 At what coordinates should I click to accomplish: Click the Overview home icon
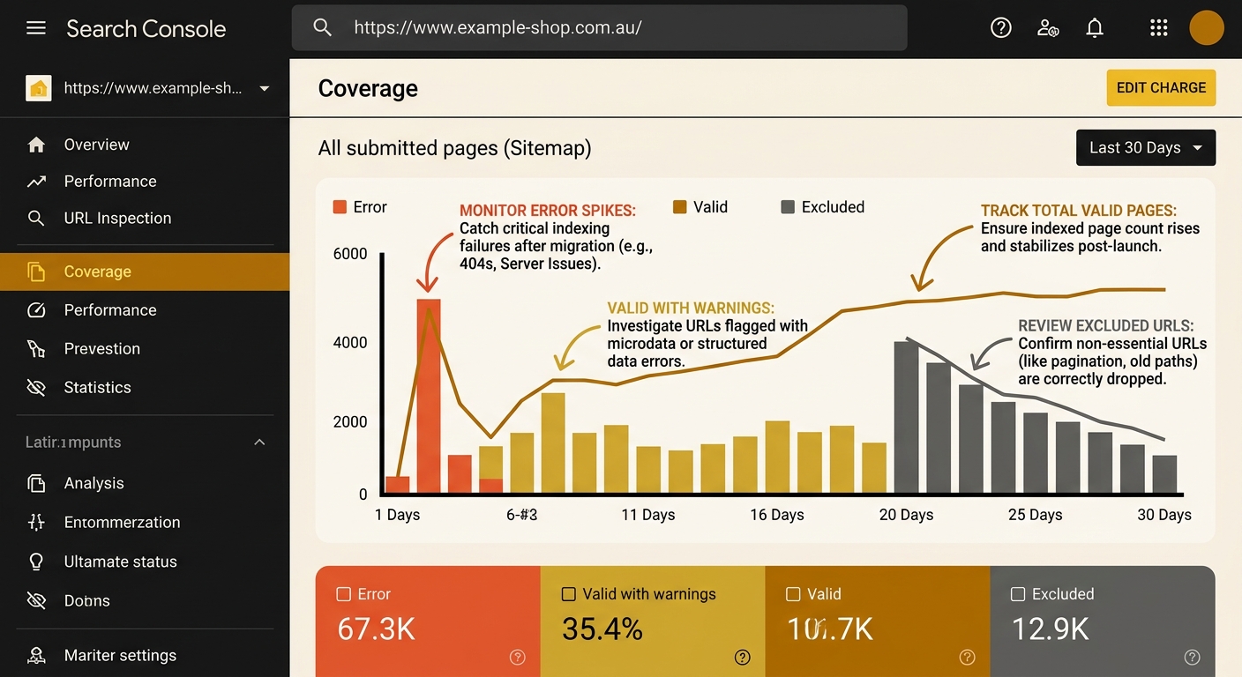(36, 145)
